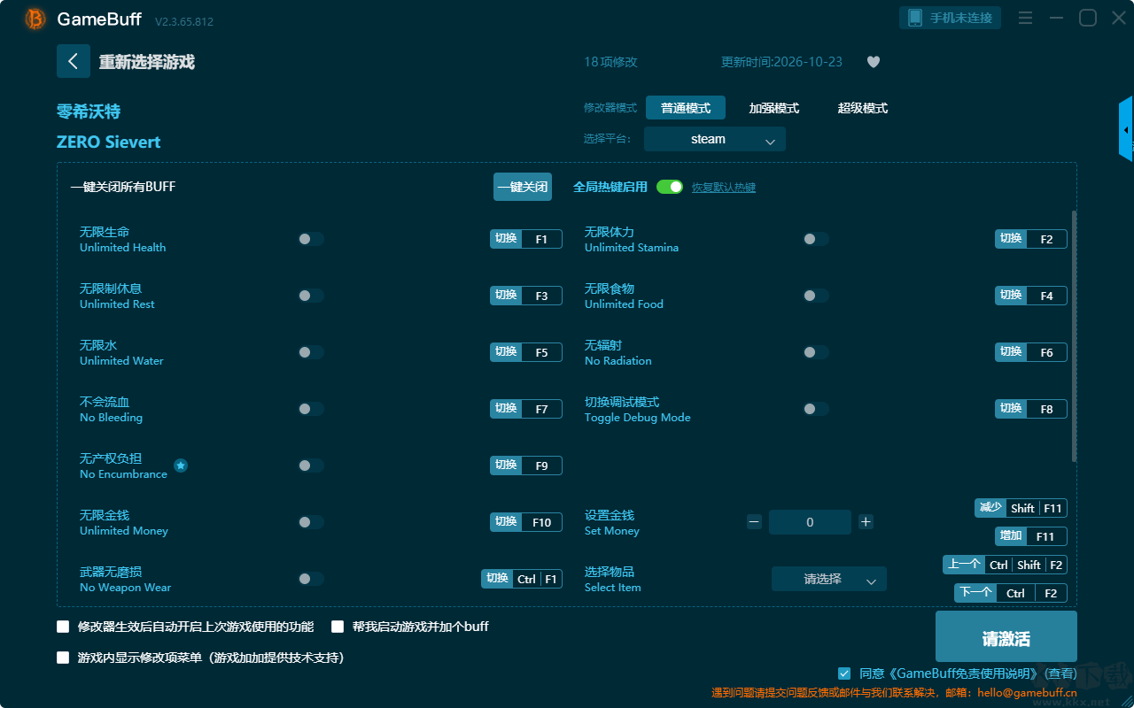Toggle Unlimited Money switch

click(x=311, y=522)
